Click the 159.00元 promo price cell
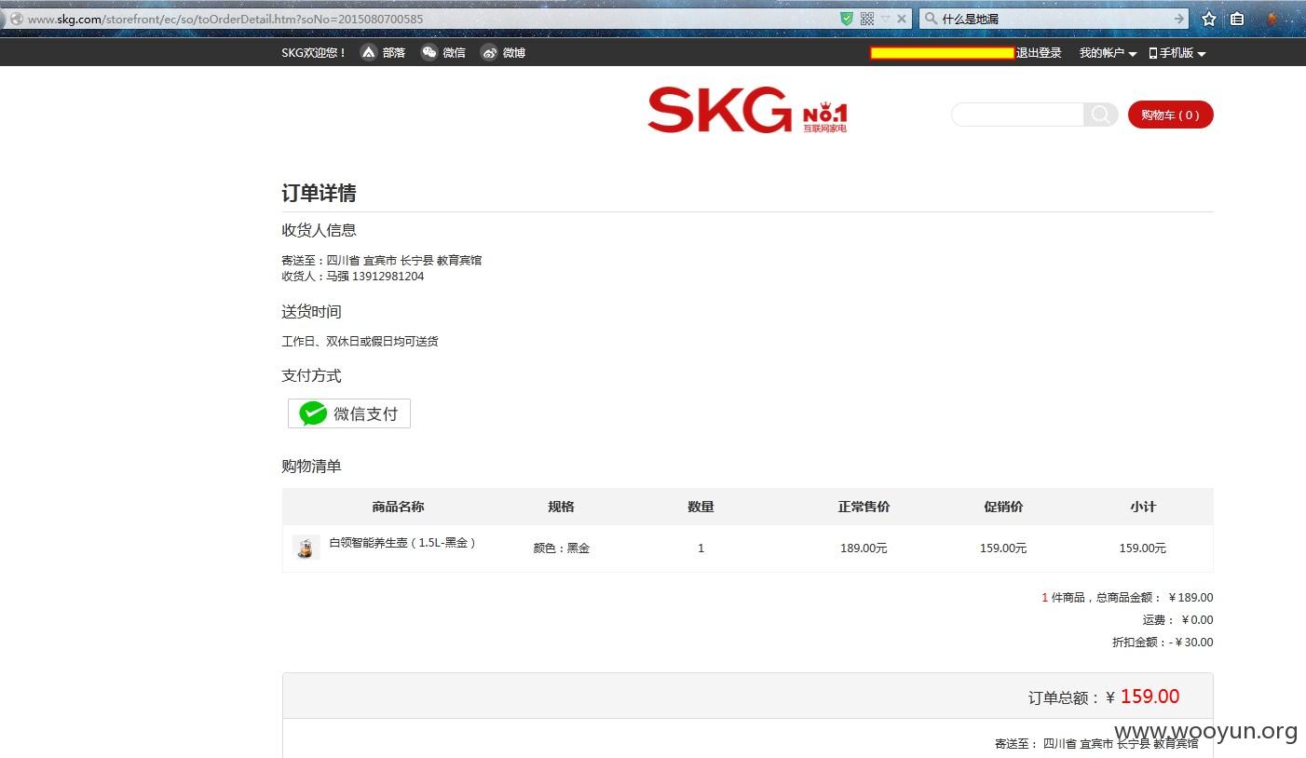Screen dimensions: 1306x758 pyautogui.click(x=1003, y=548)
